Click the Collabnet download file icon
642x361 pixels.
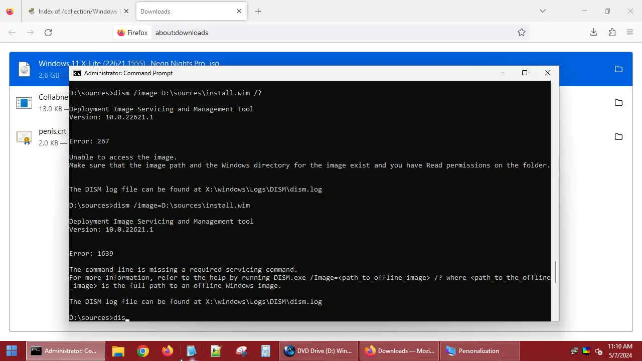24,103
